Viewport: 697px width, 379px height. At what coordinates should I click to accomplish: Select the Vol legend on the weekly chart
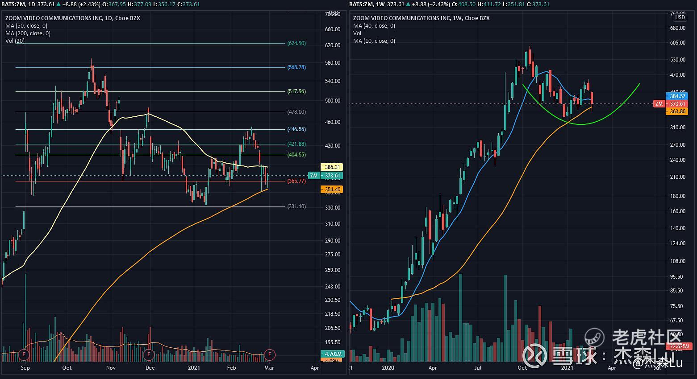tap(357, 33)
